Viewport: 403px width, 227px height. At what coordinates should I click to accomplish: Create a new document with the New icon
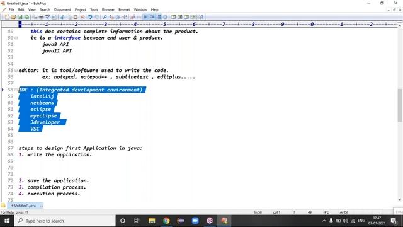tap(7, 17)
